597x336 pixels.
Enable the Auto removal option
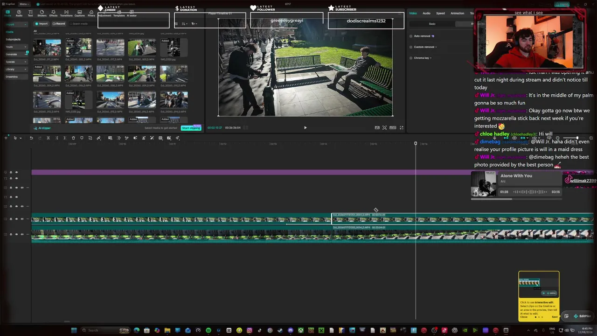[x=411, y=36]
